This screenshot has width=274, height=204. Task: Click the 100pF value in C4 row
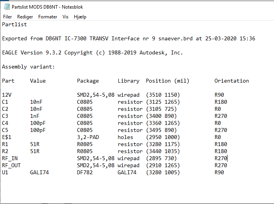click(38, 123)
